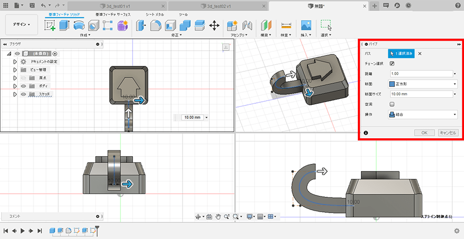
Task: Expand the スケッチ folder in browser
Action: pyautogui.click(x=15, y=95)
